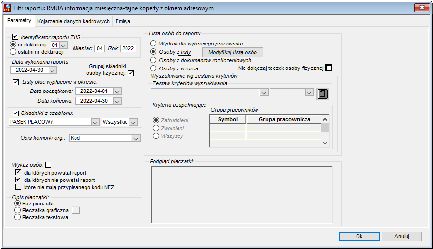This screenshot has height=249, width=433.
Task: Click the Symbol column header
Action: tap(228, 119)
